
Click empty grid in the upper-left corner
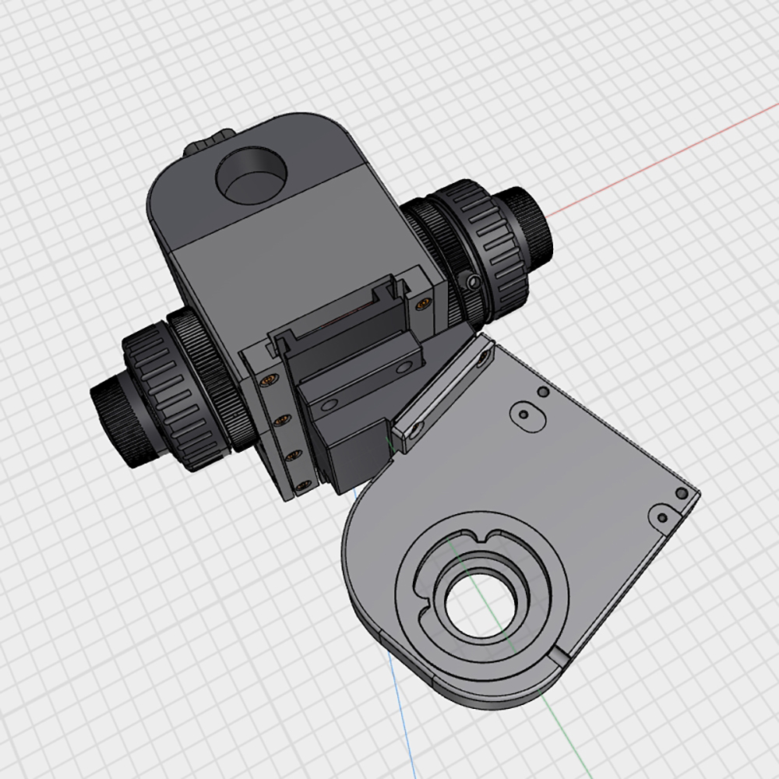tap(62, 62)
